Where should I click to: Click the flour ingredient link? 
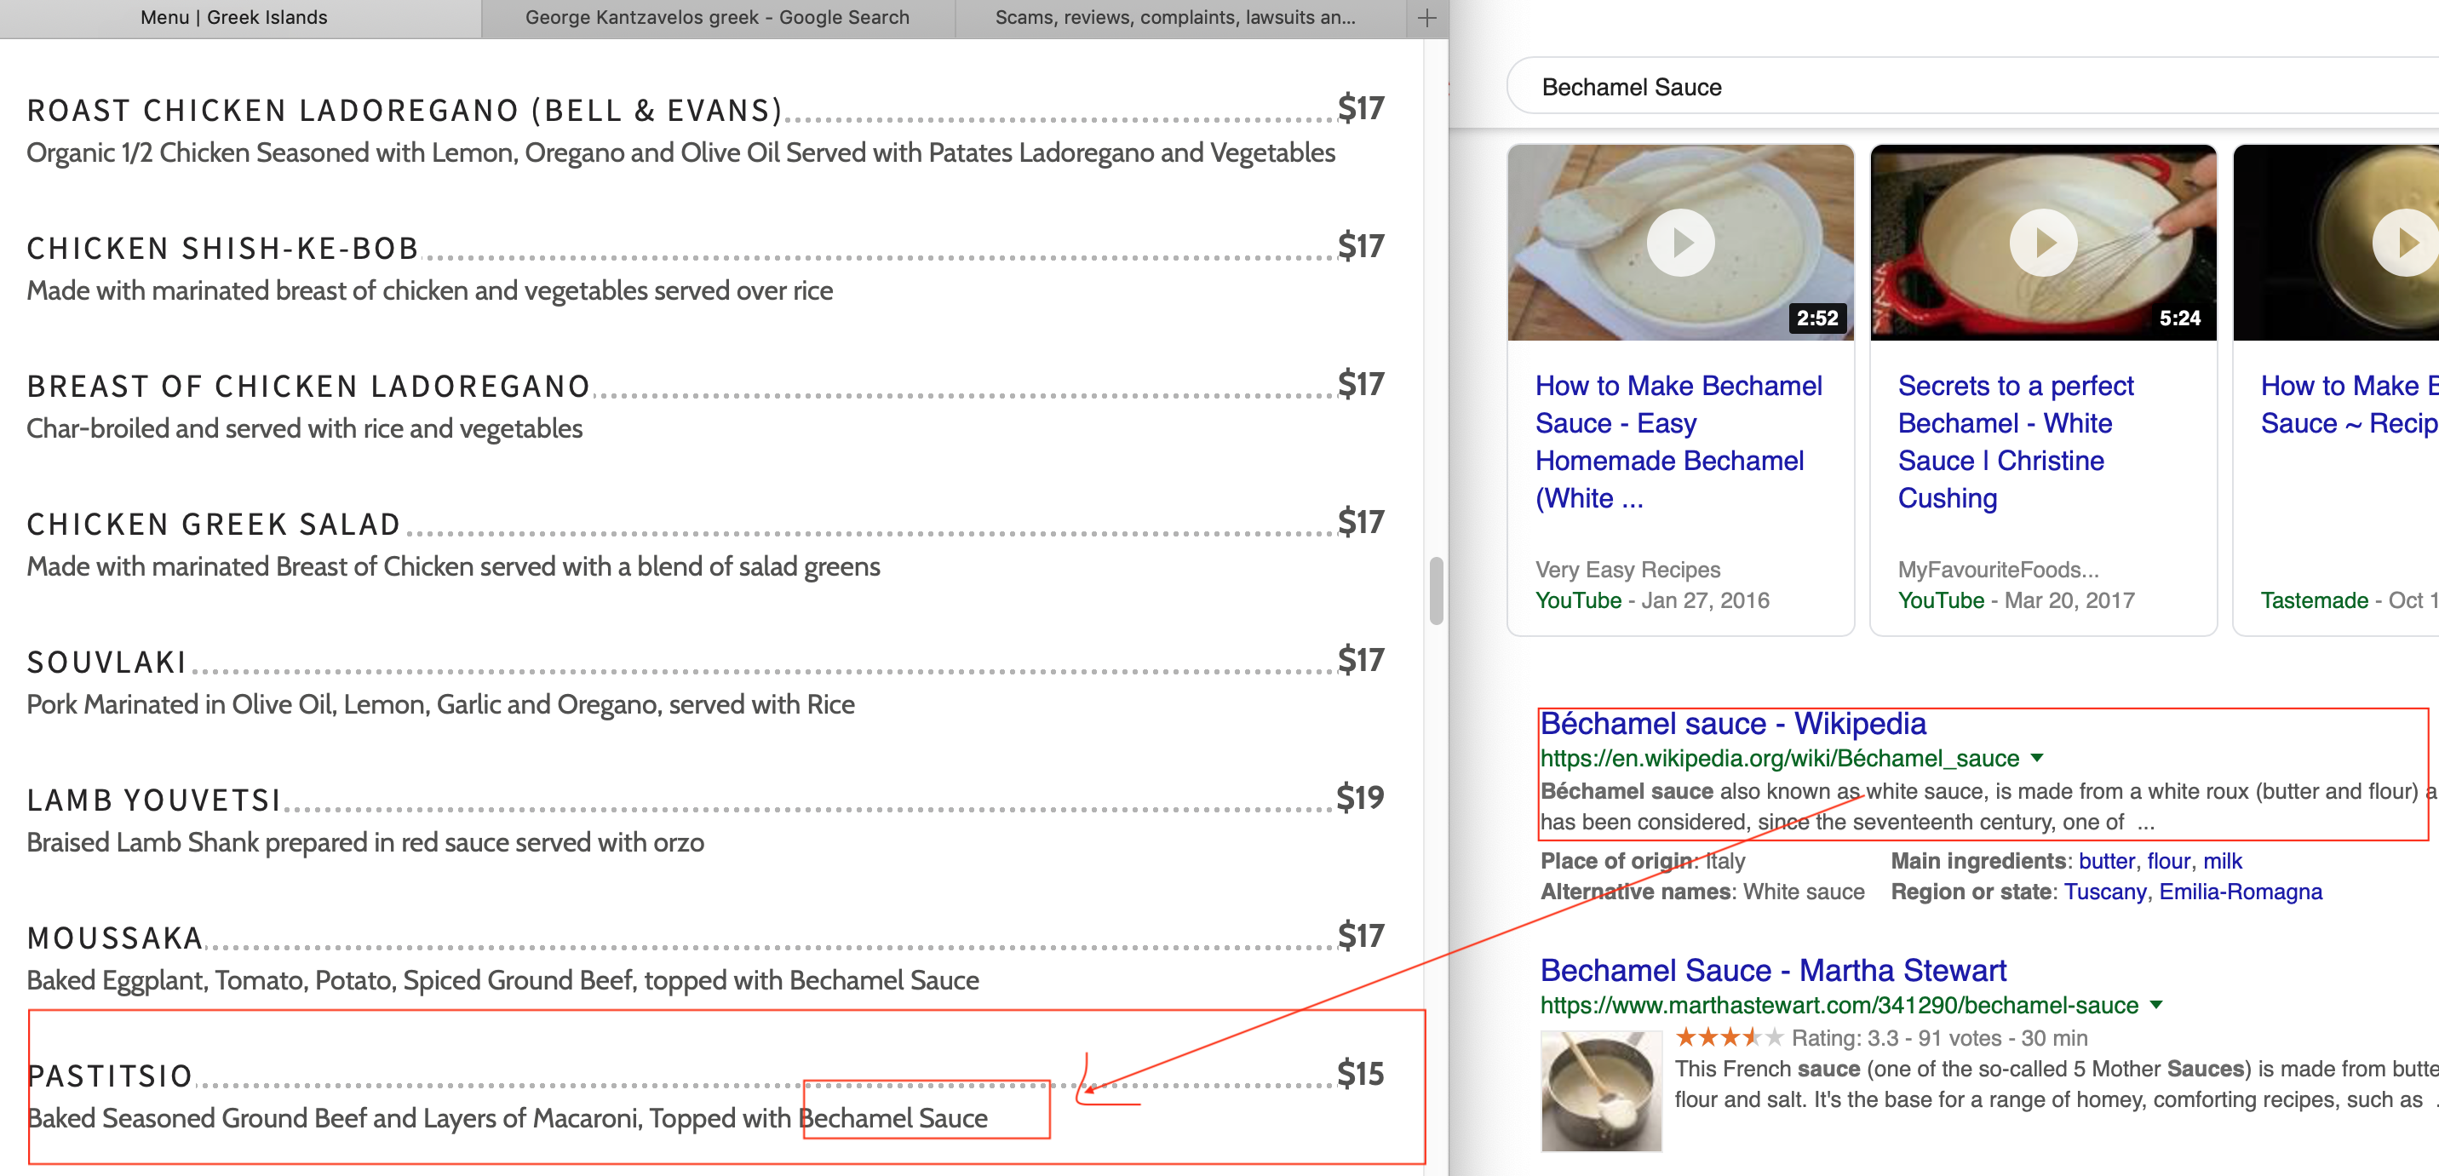(x=2168, y=861)
